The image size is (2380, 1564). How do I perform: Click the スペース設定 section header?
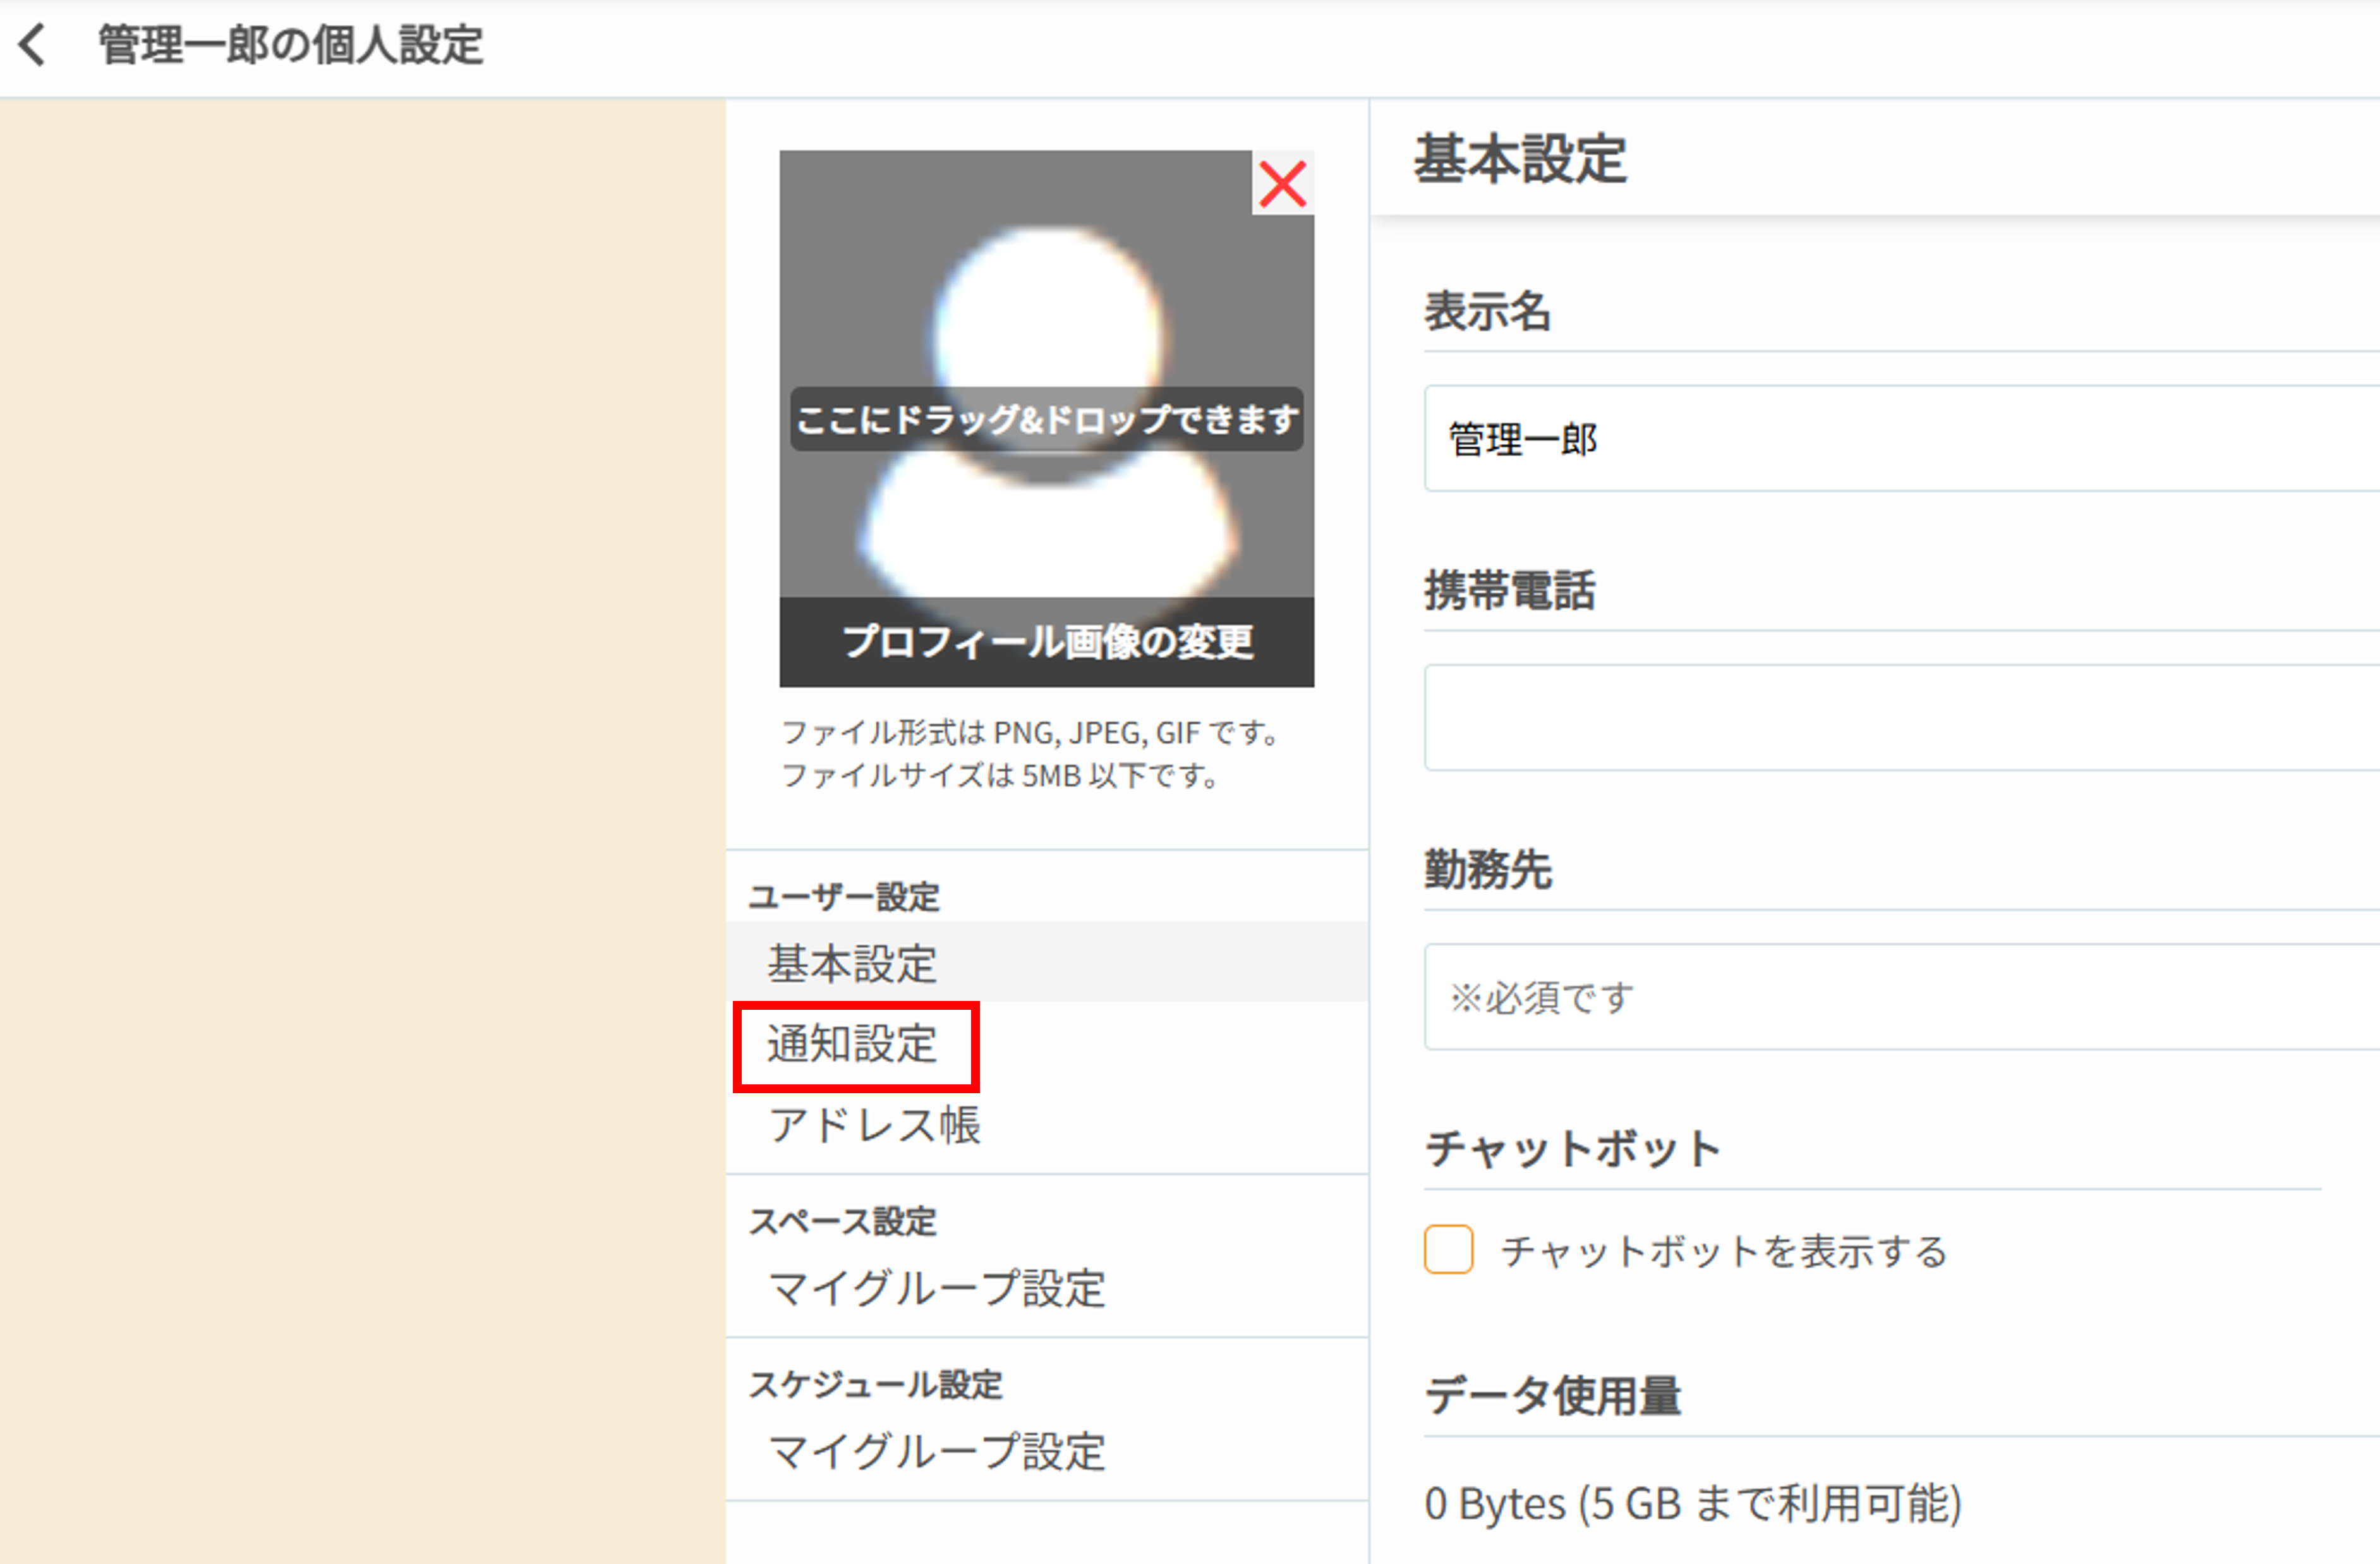pos(842,1221)
